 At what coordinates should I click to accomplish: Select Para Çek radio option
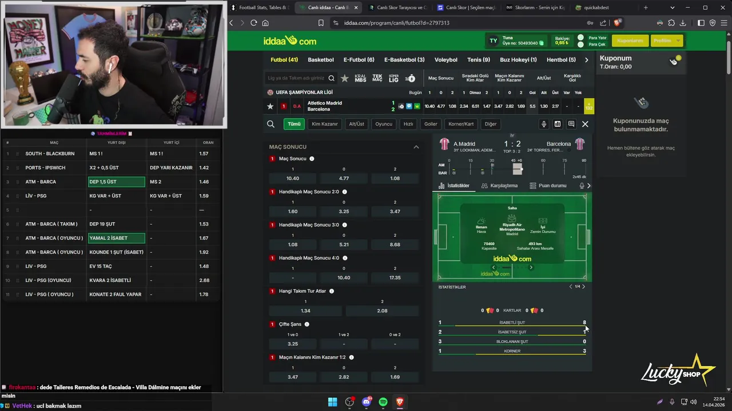click(x=580, y=44)
